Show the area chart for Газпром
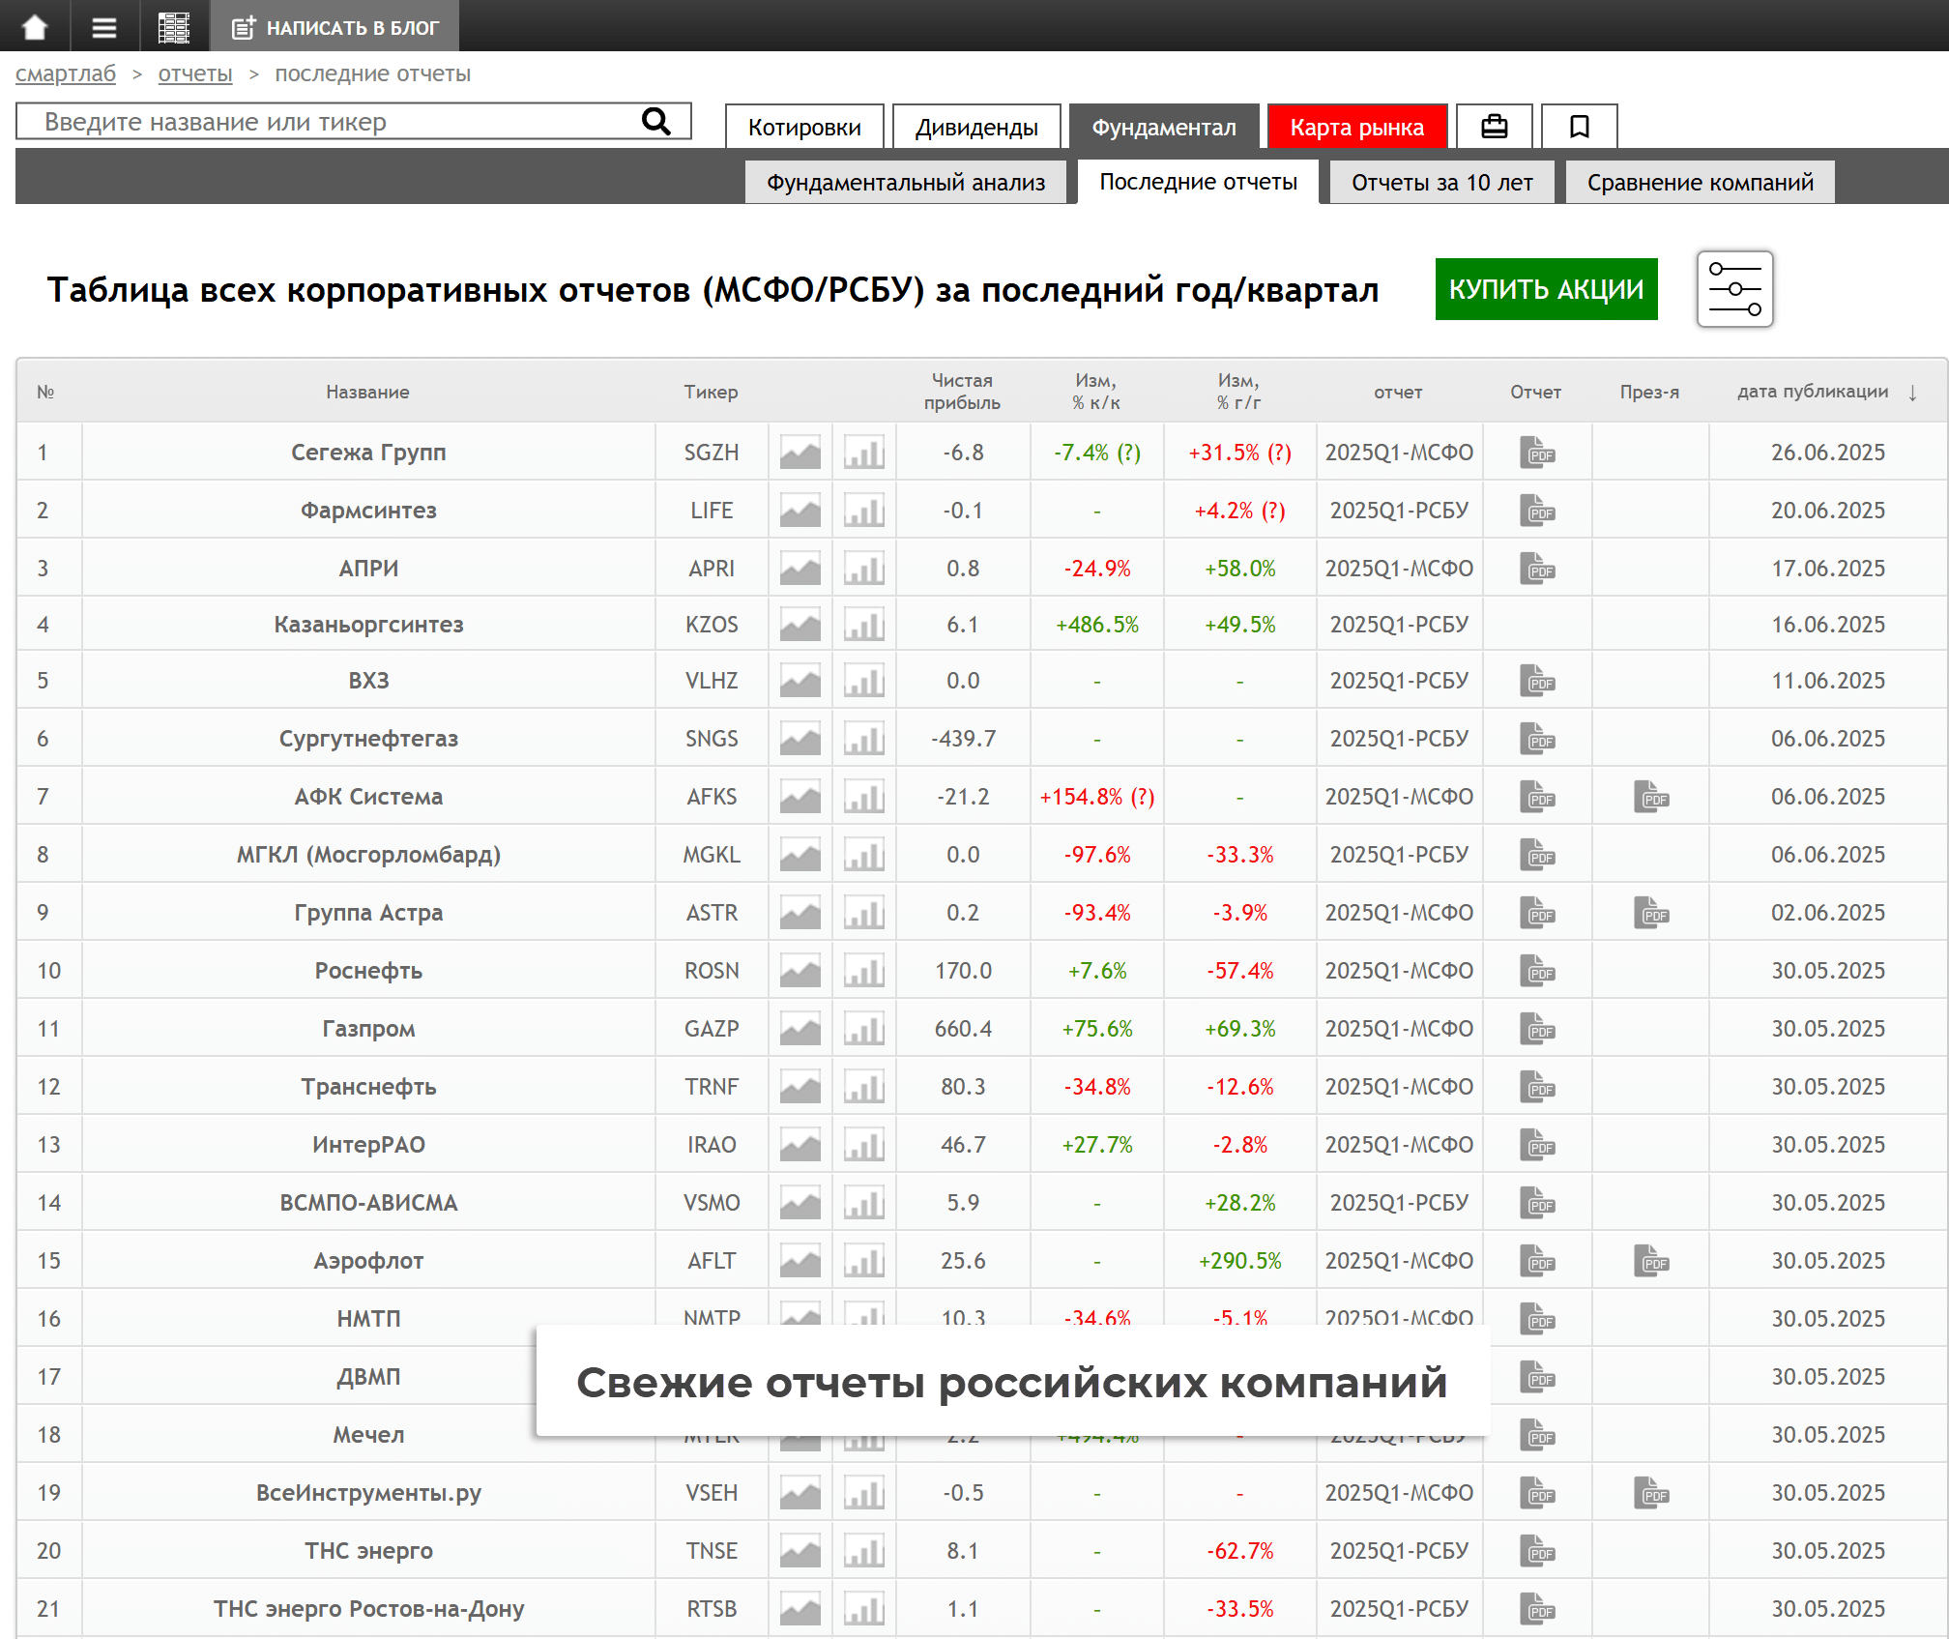 click(x=800, y=1029)
